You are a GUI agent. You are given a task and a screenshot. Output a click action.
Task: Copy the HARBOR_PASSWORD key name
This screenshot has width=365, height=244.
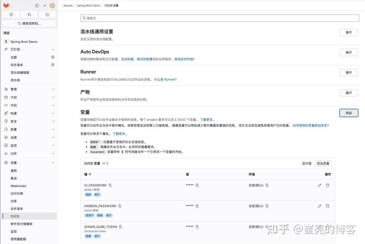(120, 206)
